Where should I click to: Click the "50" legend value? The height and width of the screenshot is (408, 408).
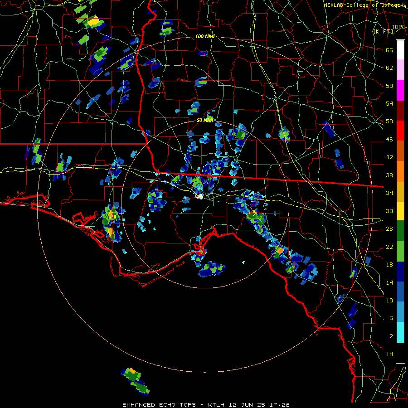coord(389,121)
